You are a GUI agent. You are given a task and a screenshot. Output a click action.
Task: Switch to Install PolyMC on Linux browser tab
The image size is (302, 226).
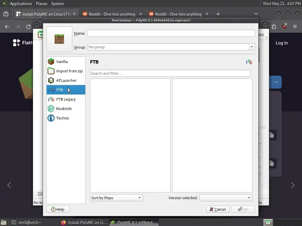pyautogui.click(x=46, y=14)
